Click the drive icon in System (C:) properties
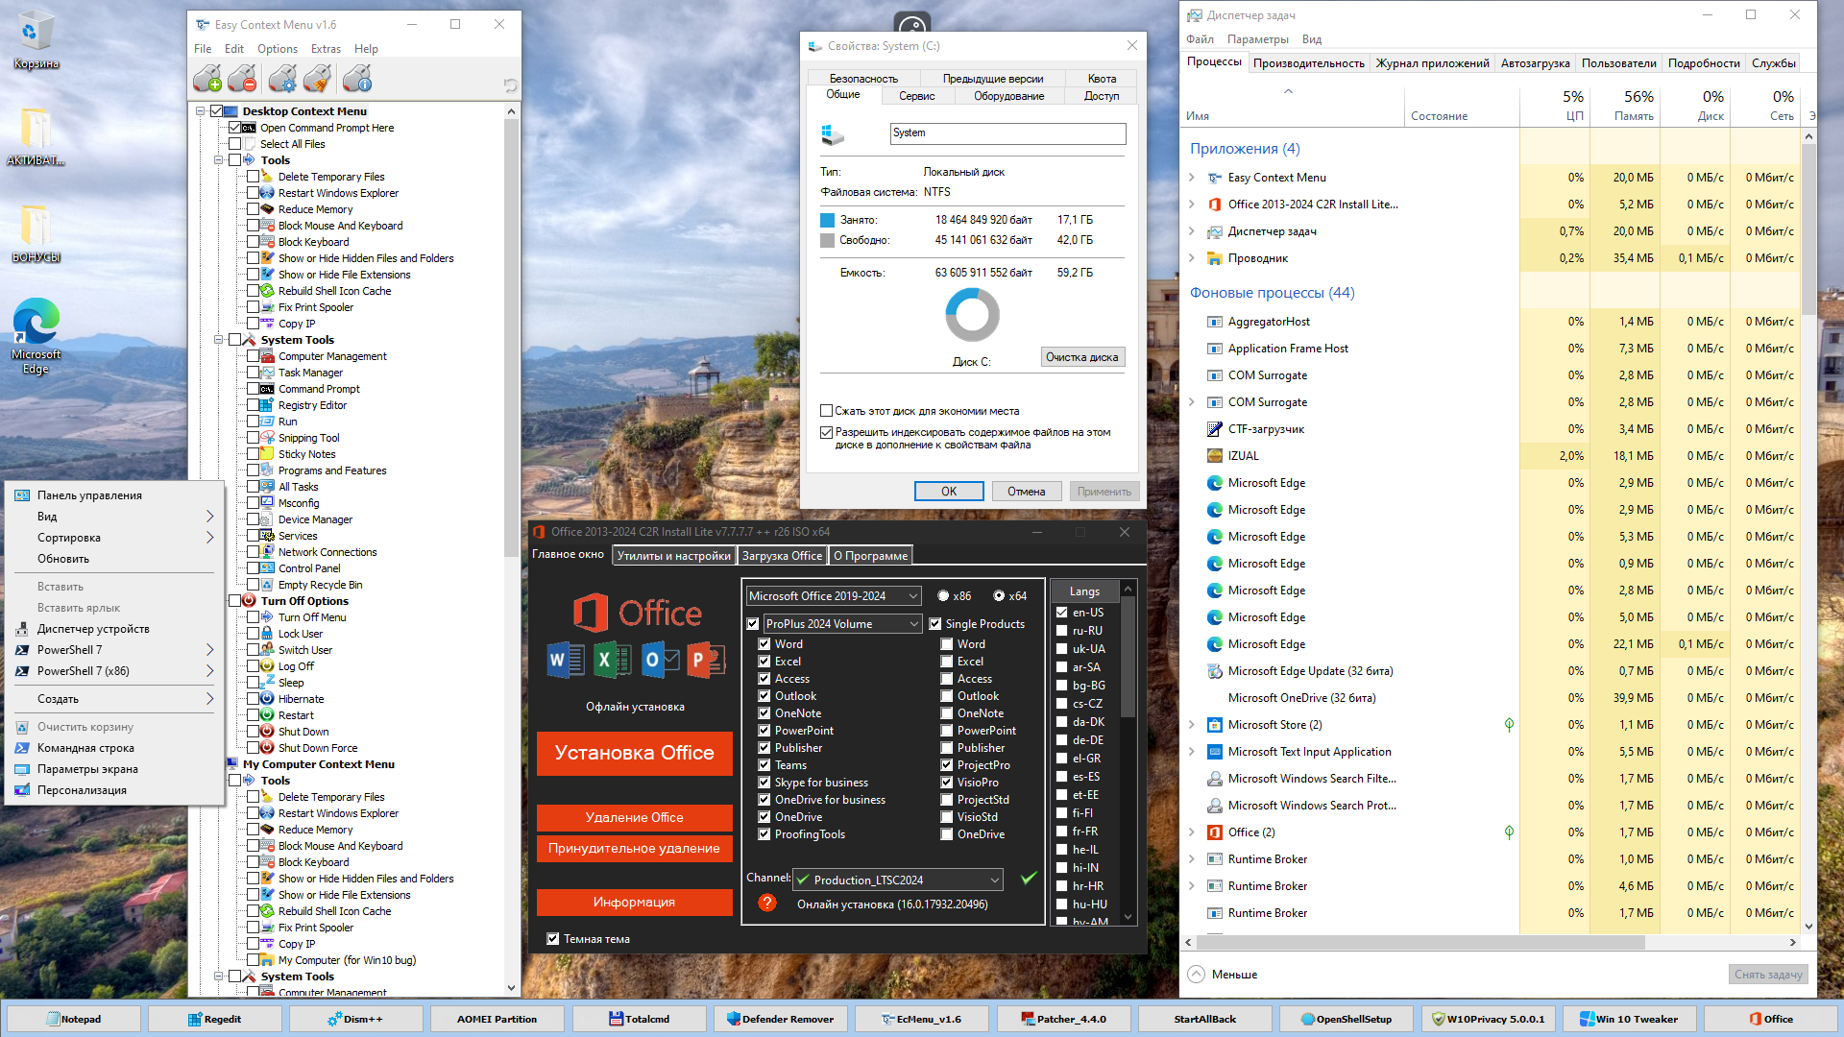Viewport: 1844px width, 1037px height. [833, 134]
